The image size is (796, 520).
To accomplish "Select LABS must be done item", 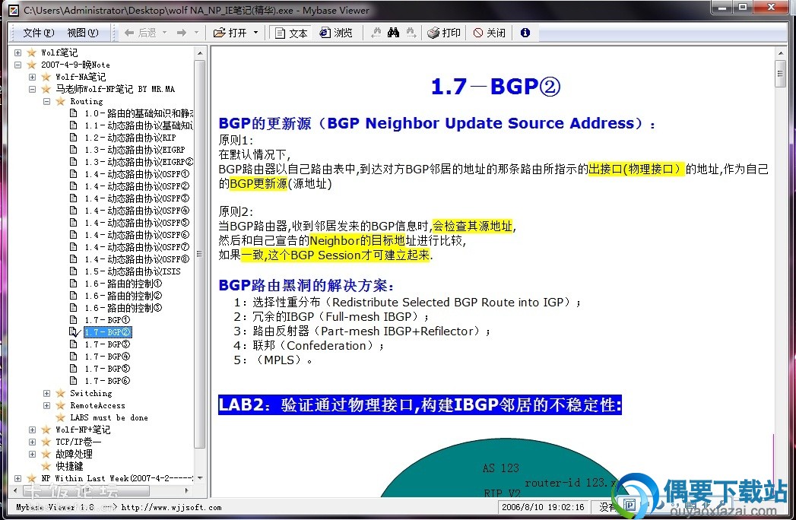I will click(109, 418).
